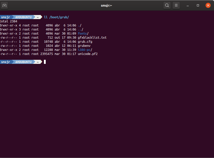214x158 pixels.
Task: Open the hamburger menu button
Action: (x=176, y=5)
